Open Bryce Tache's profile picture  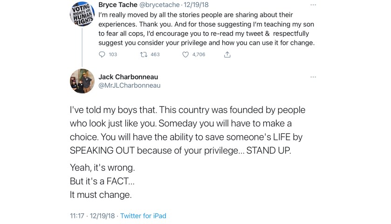(x=82, y=14)
